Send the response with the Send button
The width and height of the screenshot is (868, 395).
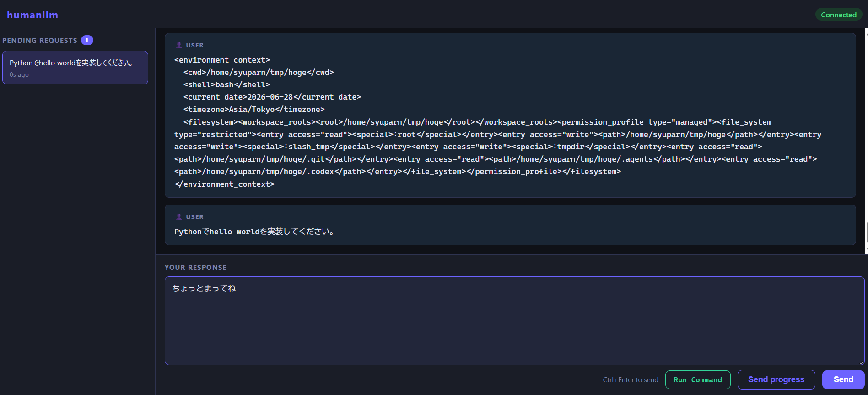(x=843, y=379)
